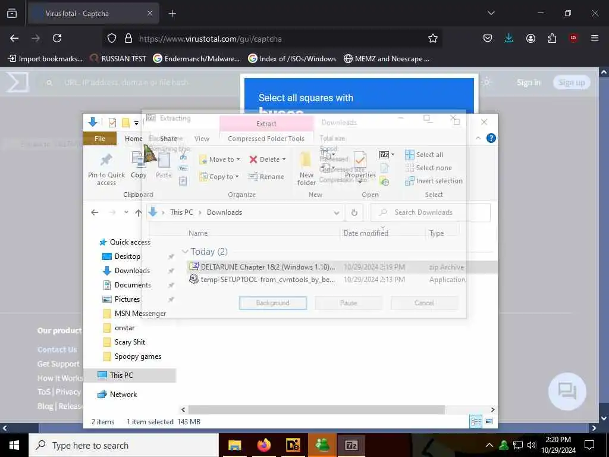Collapse the Today (2) file group

(186, 252)
